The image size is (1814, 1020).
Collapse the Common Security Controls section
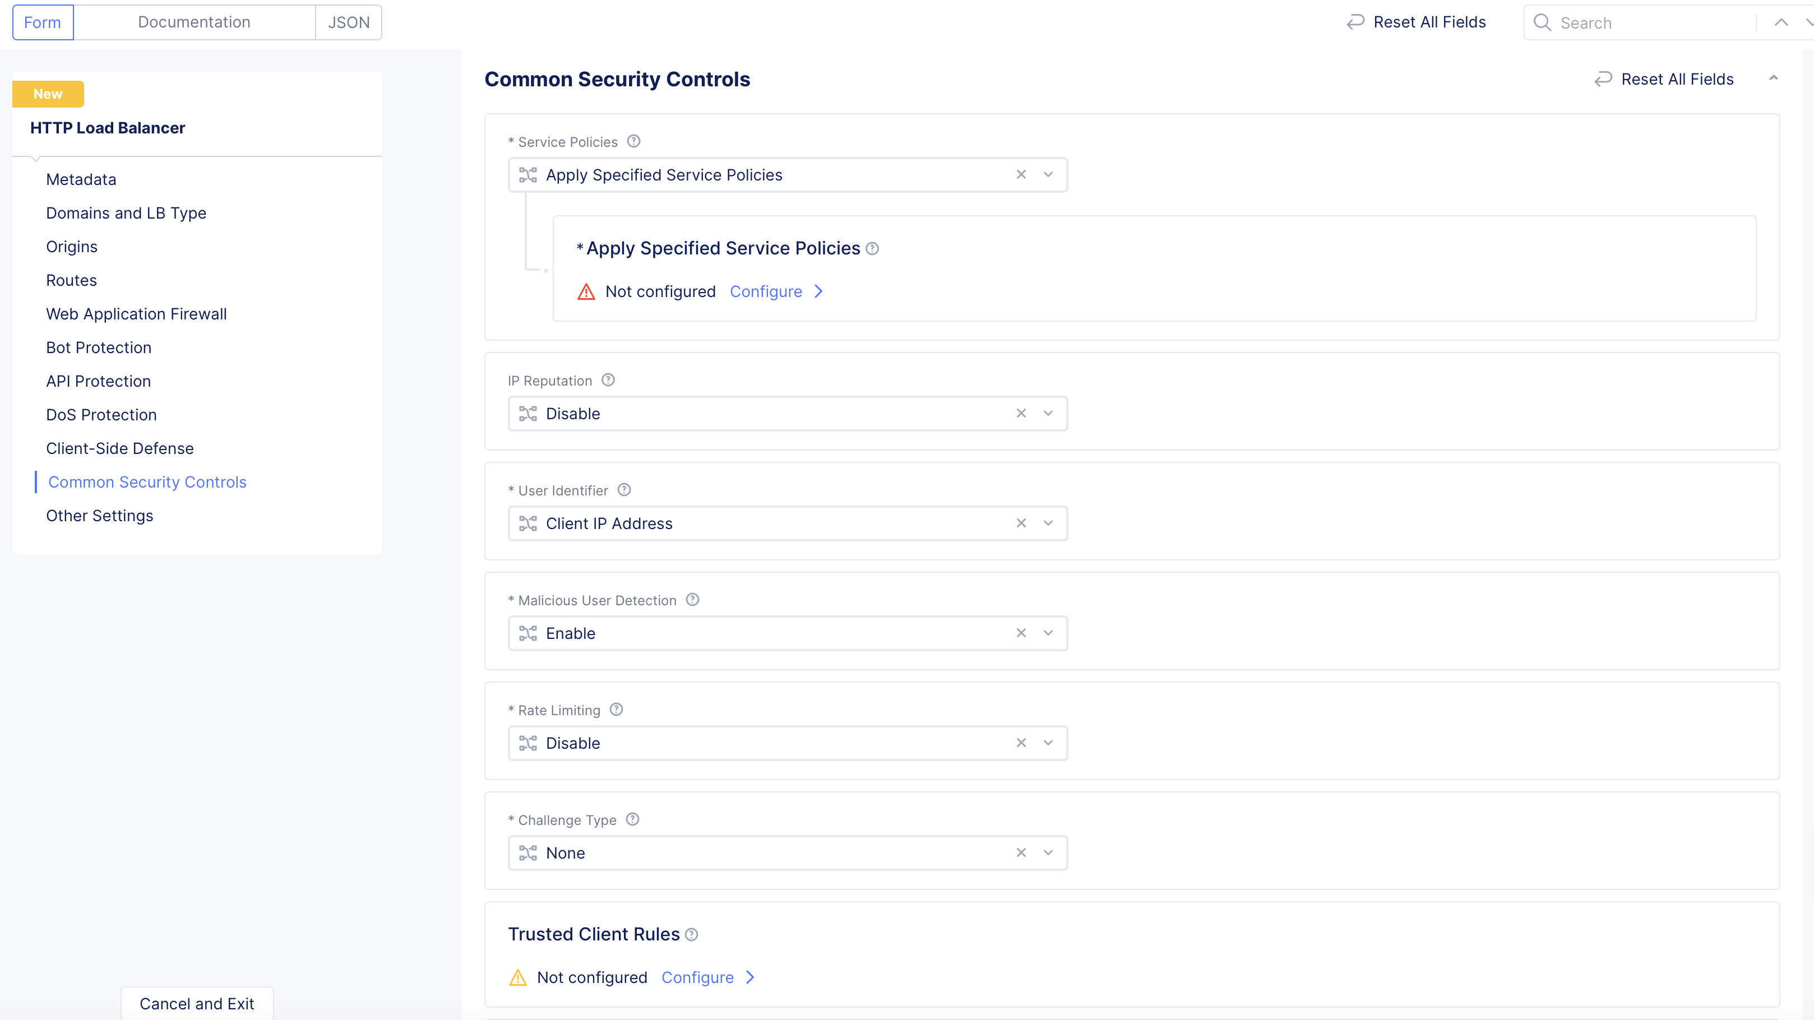[1773, 79]
